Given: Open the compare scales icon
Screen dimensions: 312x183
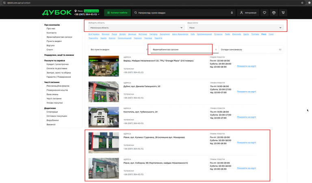Looking at the screenshot, I should point(274,13).
